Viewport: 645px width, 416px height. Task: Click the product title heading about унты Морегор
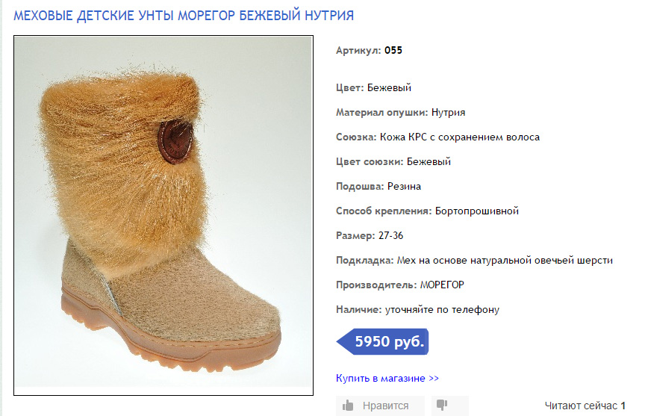click(184, 15)
